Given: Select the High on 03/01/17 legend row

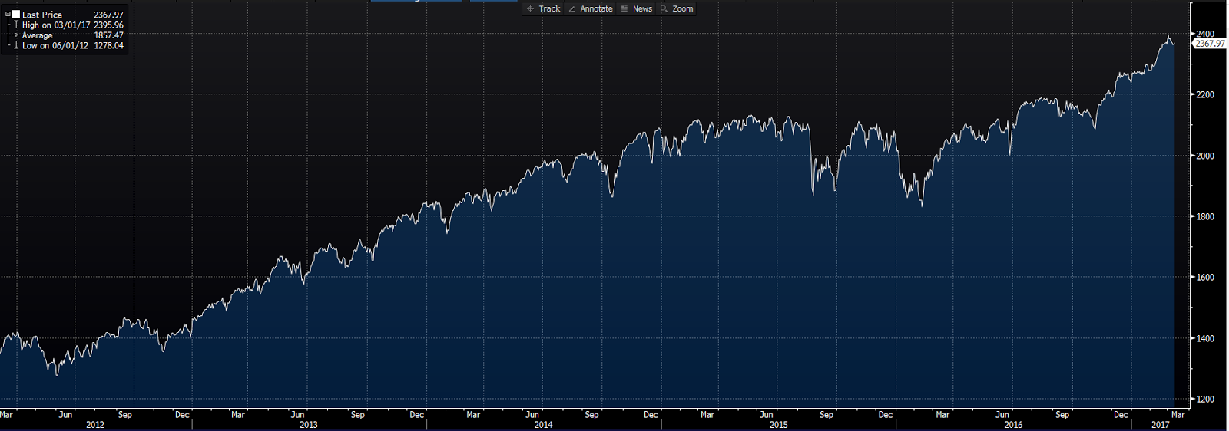Looking at the screenshot, I should coord(56,25).
